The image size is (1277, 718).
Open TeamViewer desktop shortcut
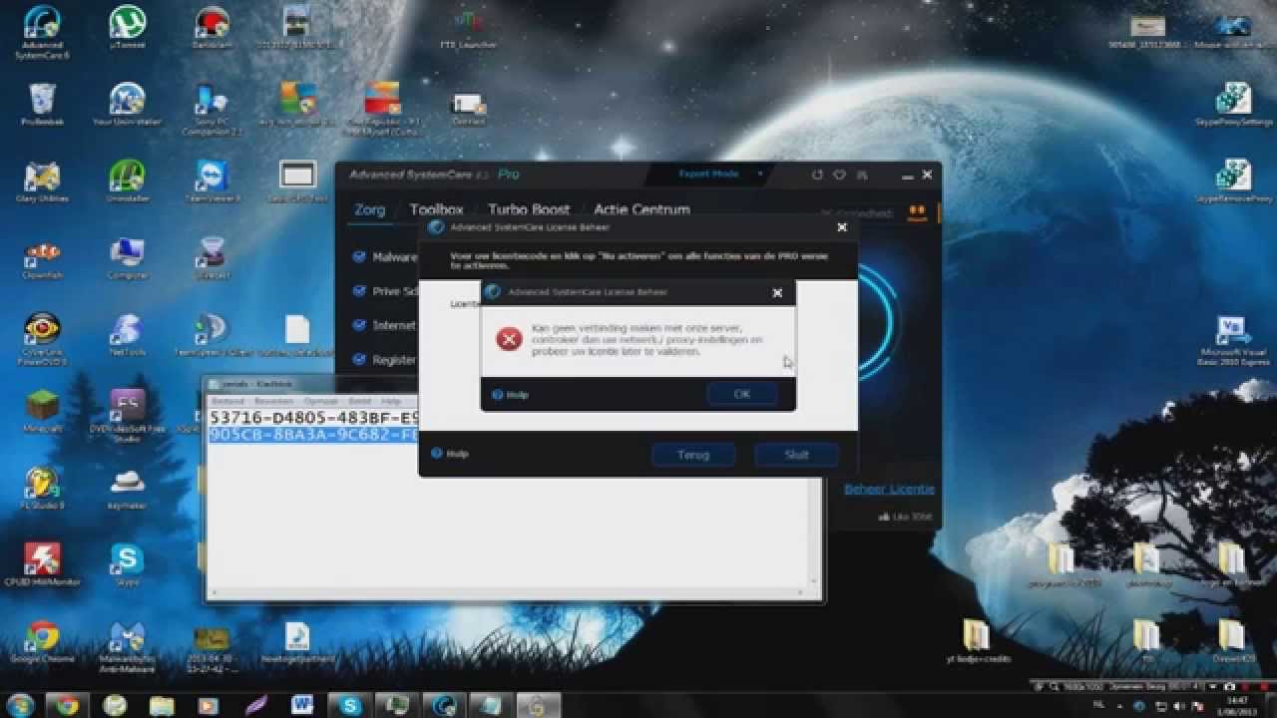212,180
